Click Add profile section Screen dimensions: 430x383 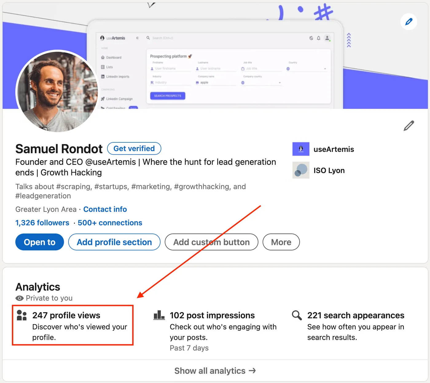click(114, 242)
